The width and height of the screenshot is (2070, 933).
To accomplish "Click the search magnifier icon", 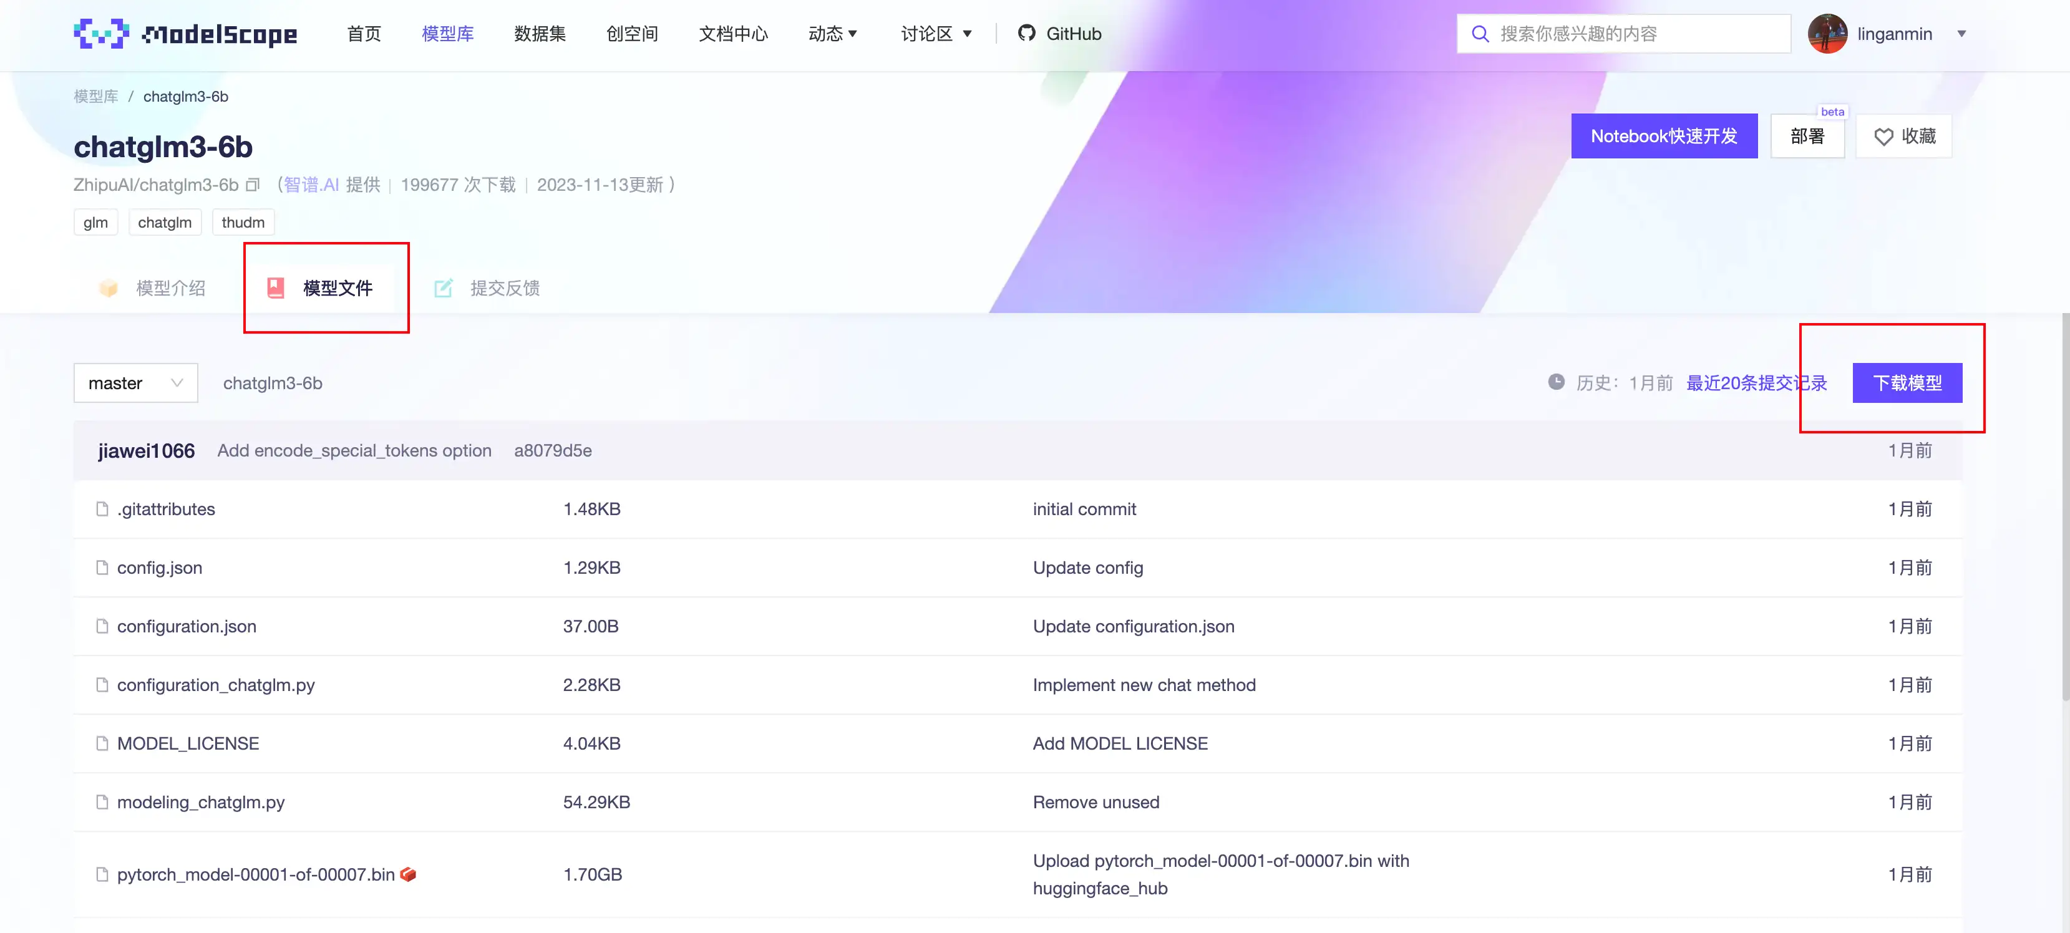I will coord(1479,34).
